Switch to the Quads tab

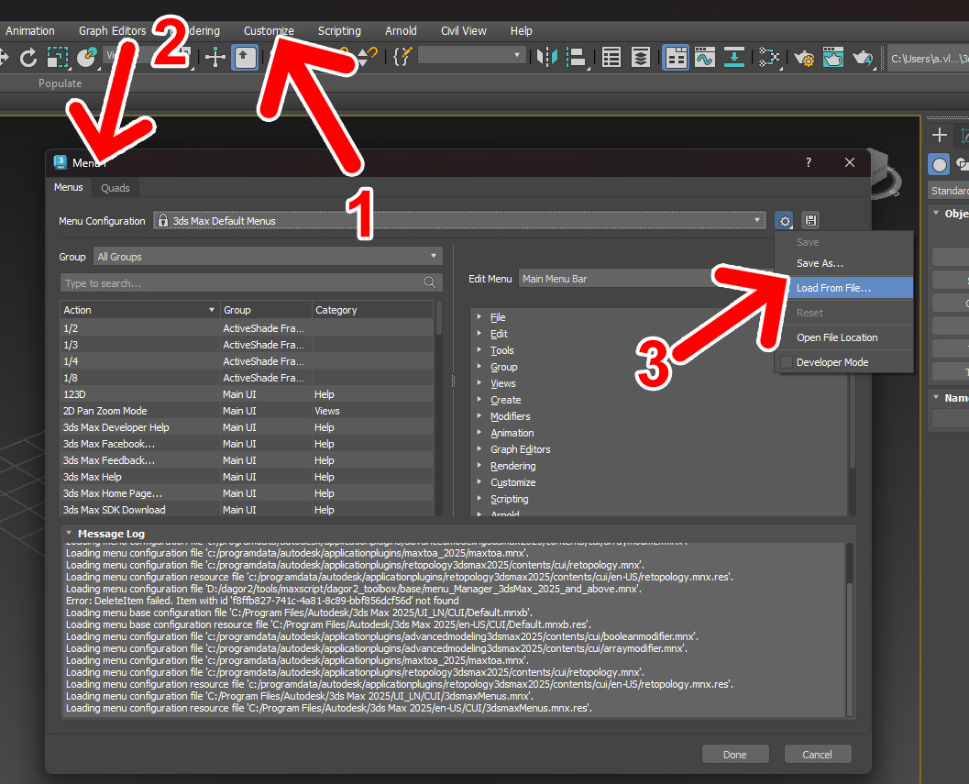(x=116, y=188)
